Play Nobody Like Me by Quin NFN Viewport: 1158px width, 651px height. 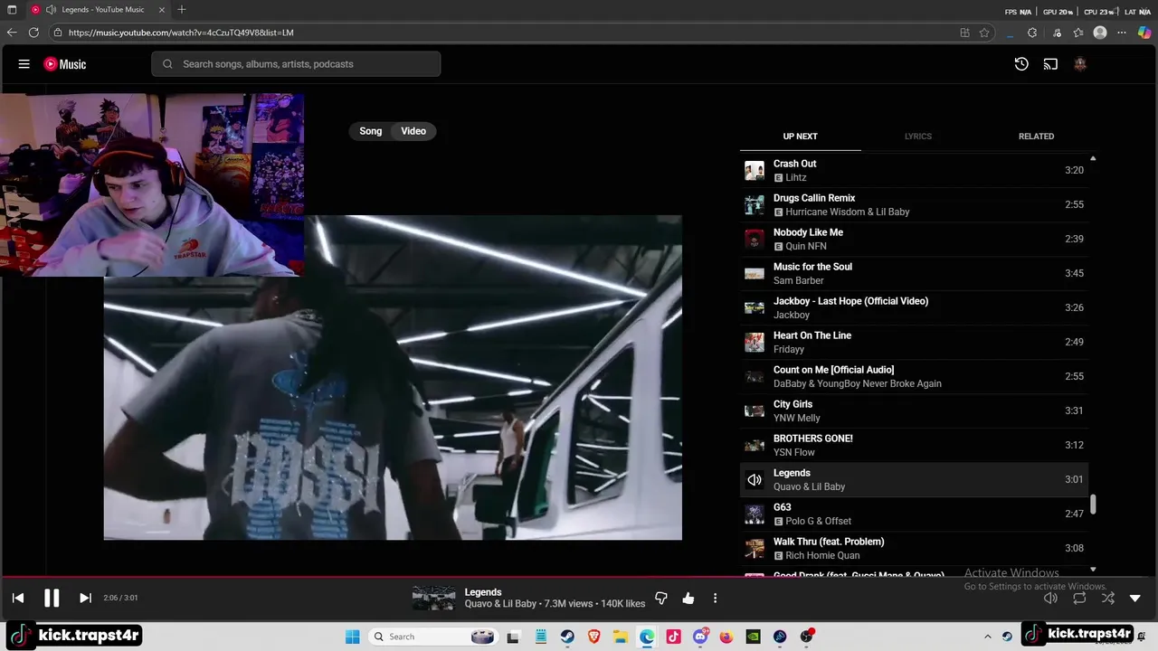pos(914,239)
